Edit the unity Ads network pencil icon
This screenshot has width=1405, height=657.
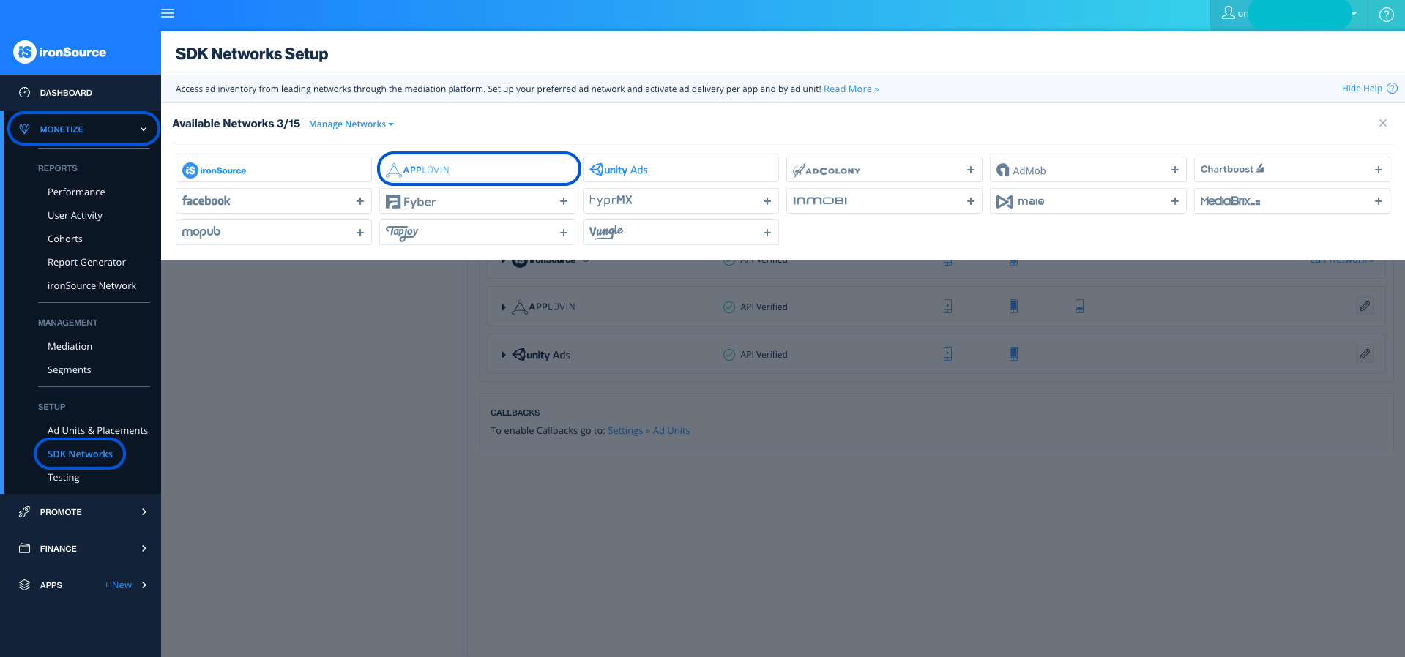pos(1365,354)
